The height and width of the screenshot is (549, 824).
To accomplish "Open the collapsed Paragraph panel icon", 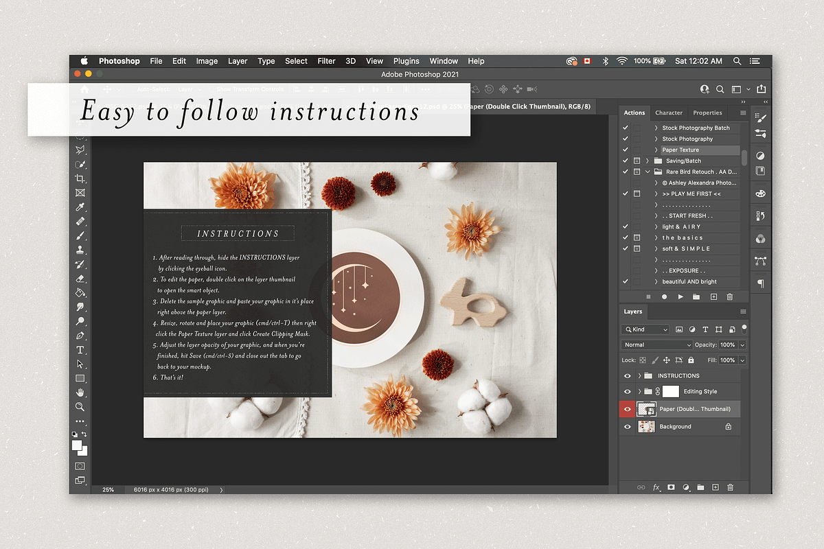I will coord(760,283).
